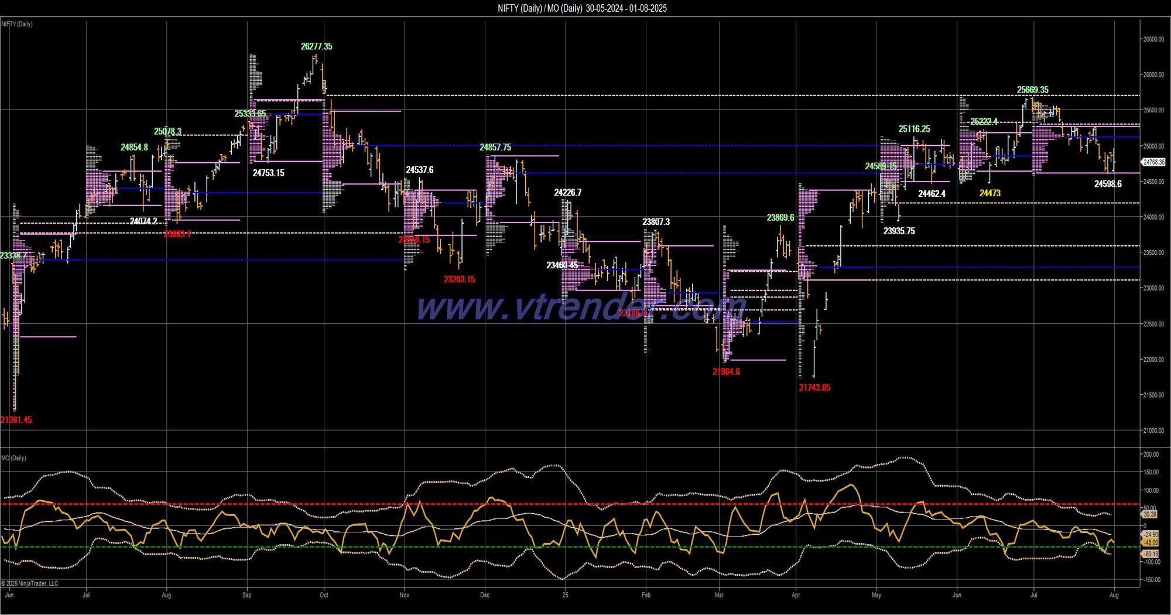
Task: Select the 24462.4 low label
Action: (932, 194)
